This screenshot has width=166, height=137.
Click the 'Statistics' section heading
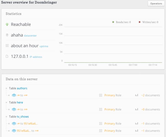(13, 14)
